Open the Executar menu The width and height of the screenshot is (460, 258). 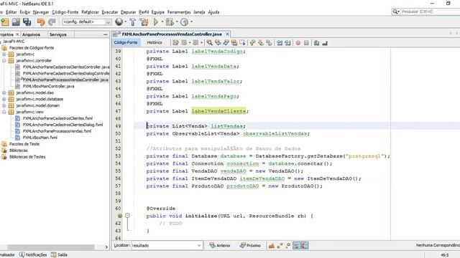point(110,12)
